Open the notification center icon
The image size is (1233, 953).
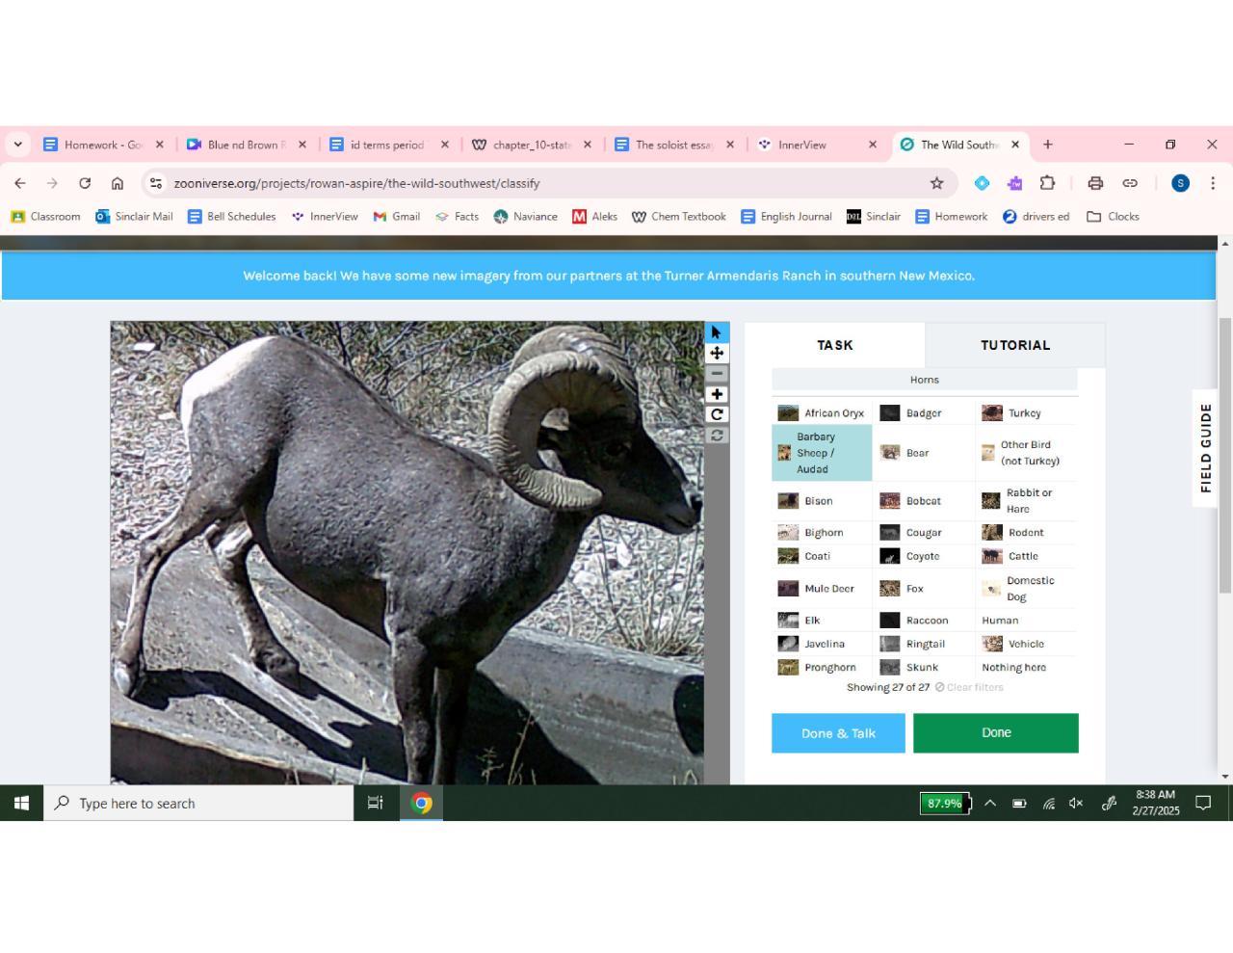point(1203,803)
